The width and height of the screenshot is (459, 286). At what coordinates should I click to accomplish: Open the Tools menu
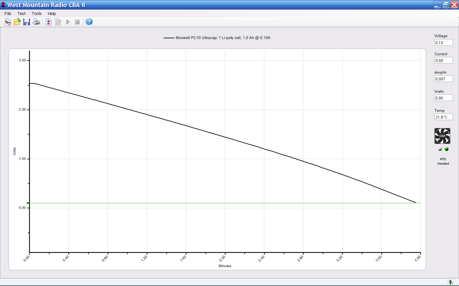(37, 13)
